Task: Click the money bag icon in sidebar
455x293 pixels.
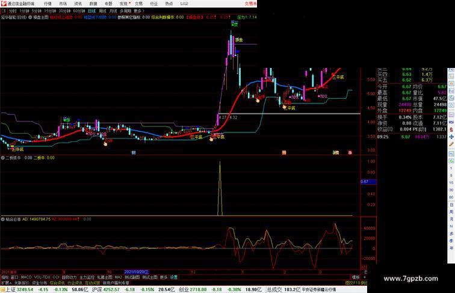Action: [x=451, y=129]
